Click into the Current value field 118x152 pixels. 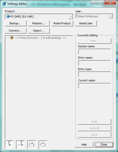tap(94, 86)
